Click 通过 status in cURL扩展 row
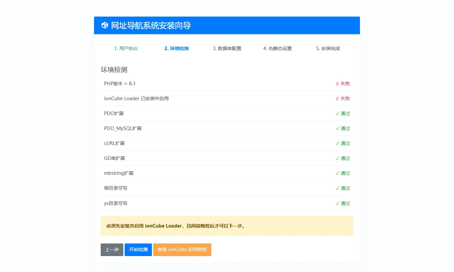Viewport: 454px width, 272px height. pyautogui.click(x=343, y=143)
